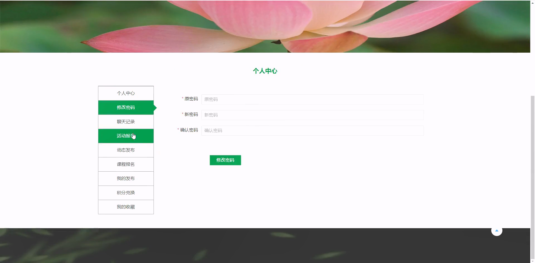
Task: Click the lotus flower banner image
Action: 265,26
